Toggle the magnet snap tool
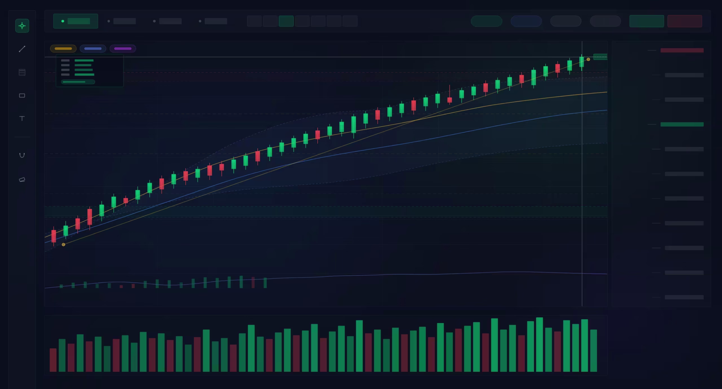The width and height of the screenshot is (722, 389). coord(22,155)
